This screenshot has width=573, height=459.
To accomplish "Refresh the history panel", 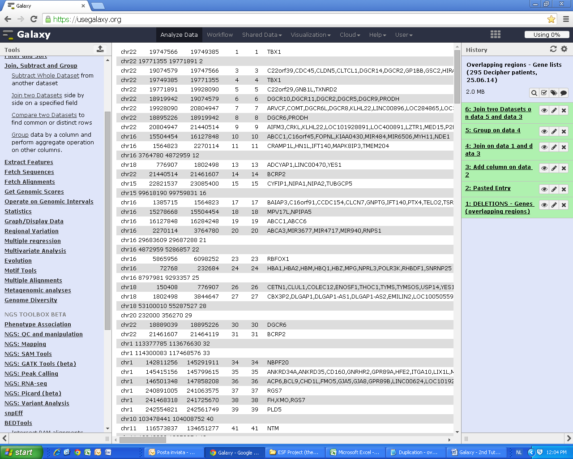I will coord(553,49).
